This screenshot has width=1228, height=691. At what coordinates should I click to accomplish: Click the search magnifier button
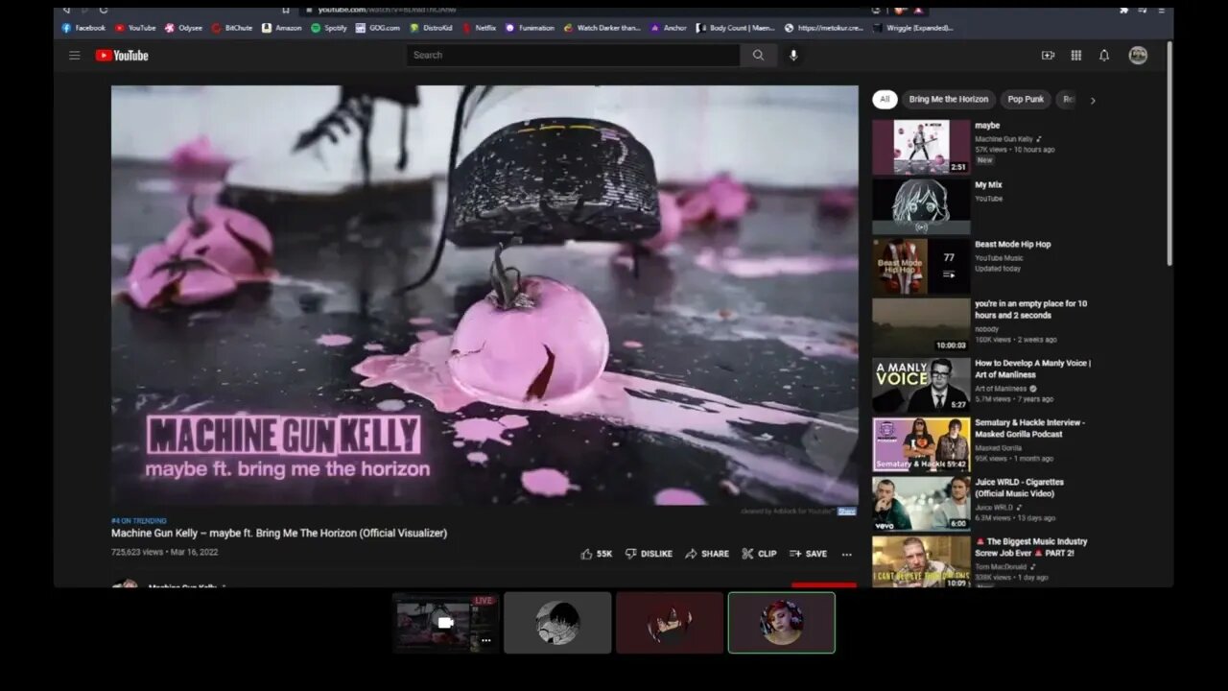pyautogui.click(x=758, y=56)
